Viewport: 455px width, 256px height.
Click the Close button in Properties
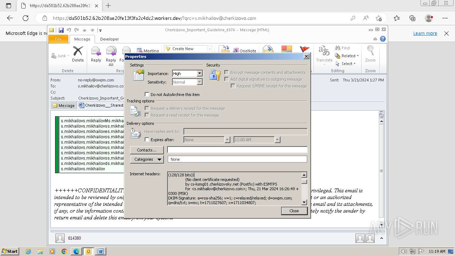click(294, 211)
